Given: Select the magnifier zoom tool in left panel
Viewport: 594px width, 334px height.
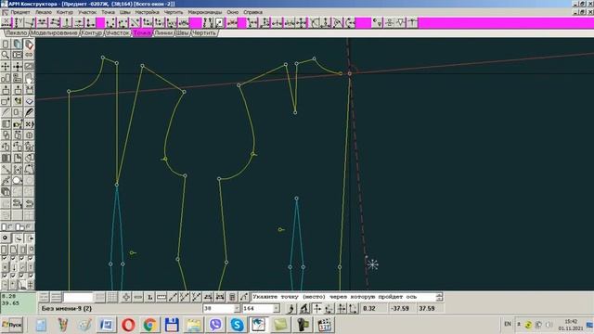Looking at the screenshot, I should tap(6, 56).
